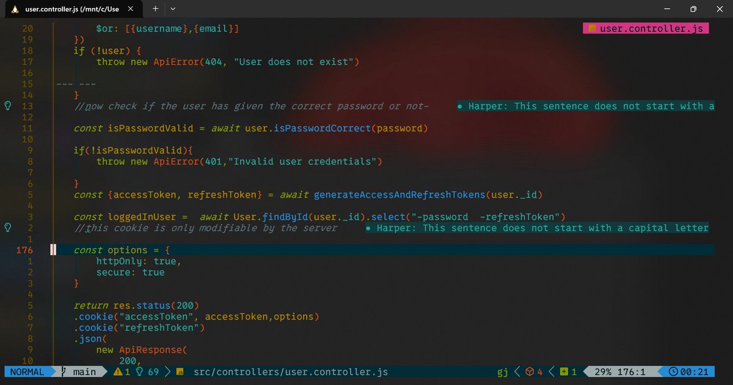Click the NORMAL mode indicator in statusline
Viewport: 733px width, 385px height.
click(27, 372)
